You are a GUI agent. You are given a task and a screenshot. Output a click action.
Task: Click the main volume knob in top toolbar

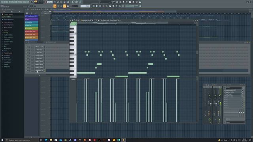coord(32,2)
